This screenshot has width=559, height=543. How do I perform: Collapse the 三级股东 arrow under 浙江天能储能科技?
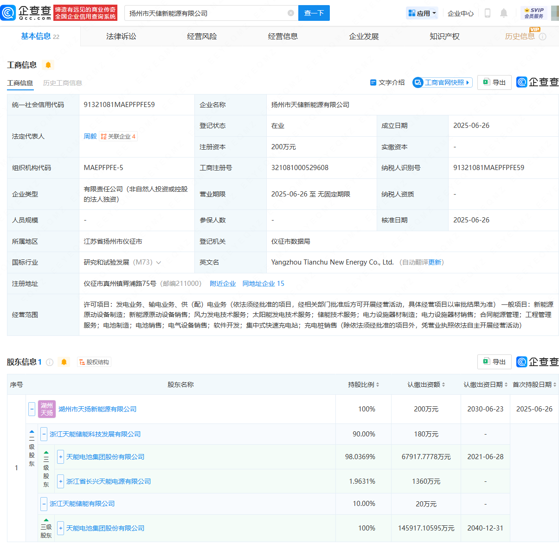[46, 452]
